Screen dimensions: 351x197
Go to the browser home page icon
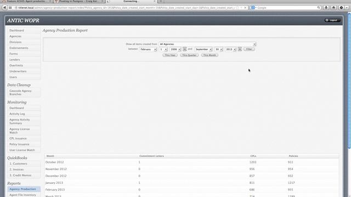pyautogui.click(x=333, y=8)
